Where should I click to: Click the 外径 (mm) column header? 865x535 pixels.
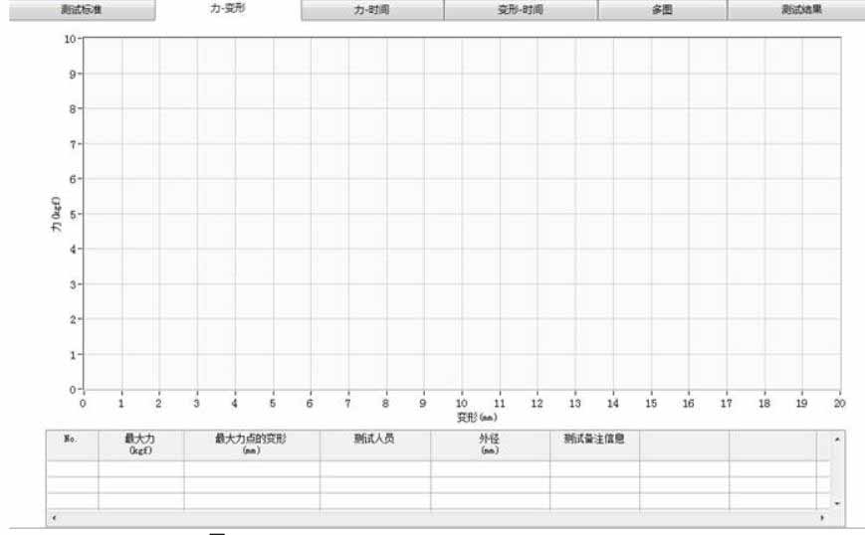click(x=489, y=444)
